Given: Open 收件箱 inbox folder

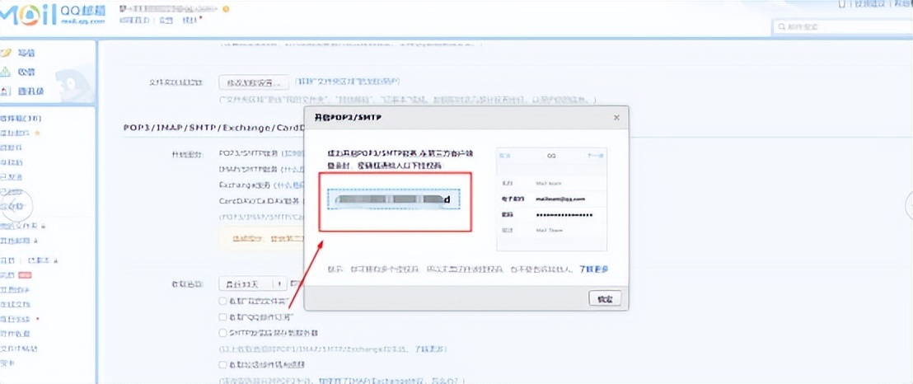Looking at the screenshot, I should (x=21, y=119).
